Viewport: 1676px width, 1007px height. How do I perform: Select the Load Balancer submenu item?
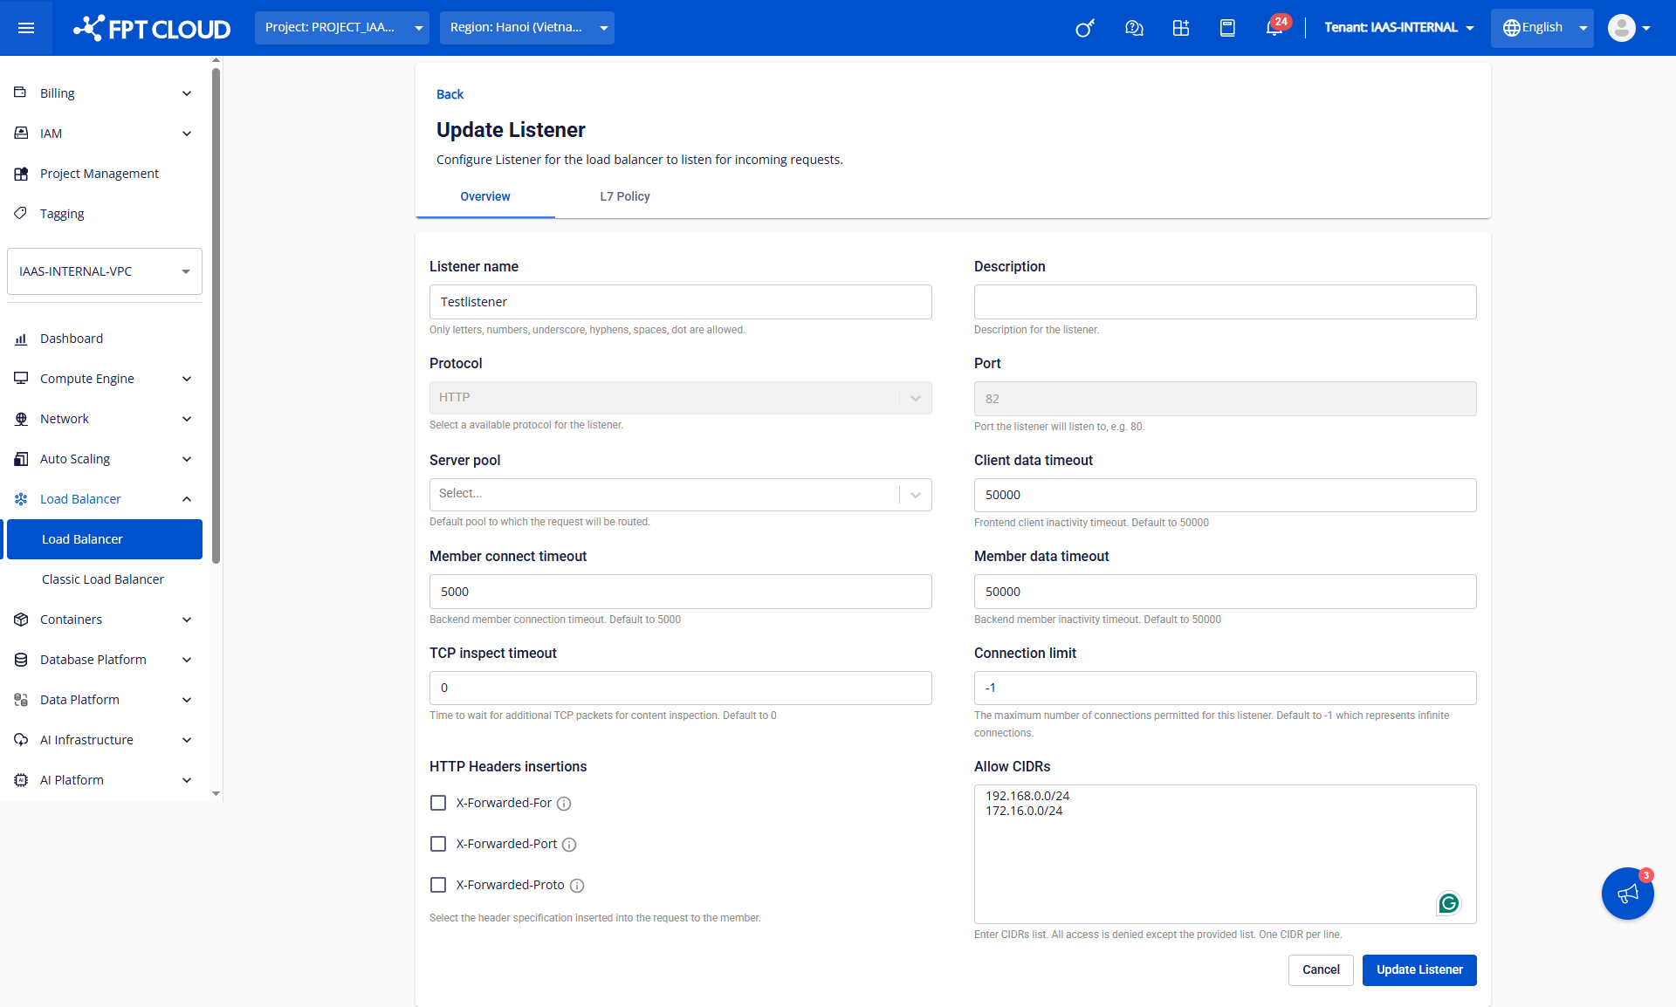105,539
